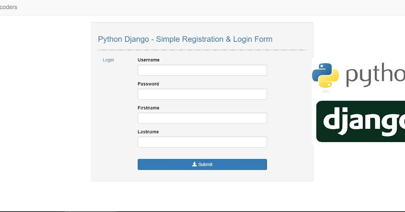Click the Lastname label
The image size is (405, 212).
tap(148, 132)
